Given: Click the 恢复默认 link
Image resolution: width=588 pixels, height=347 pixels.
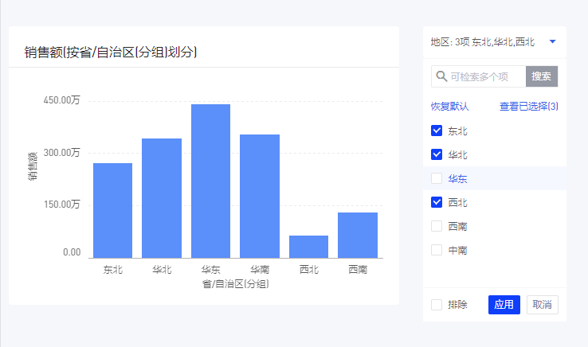Looking at the screenshot, I should [449, 107].
